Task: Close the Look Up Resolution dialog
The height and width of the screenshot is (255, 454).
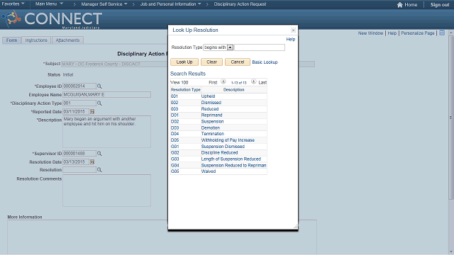Action: point(293,30)
